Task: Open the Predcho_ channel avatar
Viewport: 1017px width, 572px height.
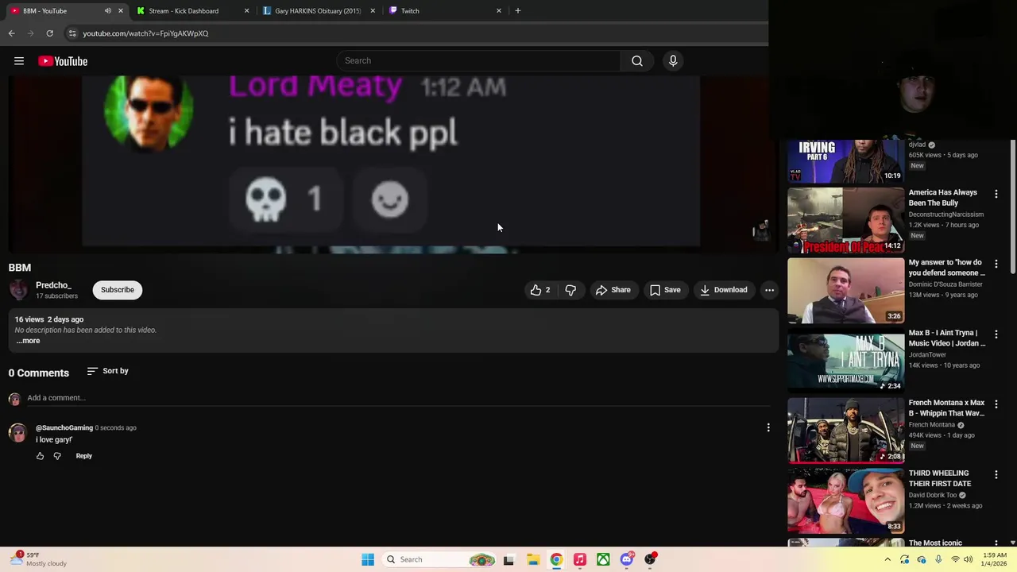Action: point(18,290)
